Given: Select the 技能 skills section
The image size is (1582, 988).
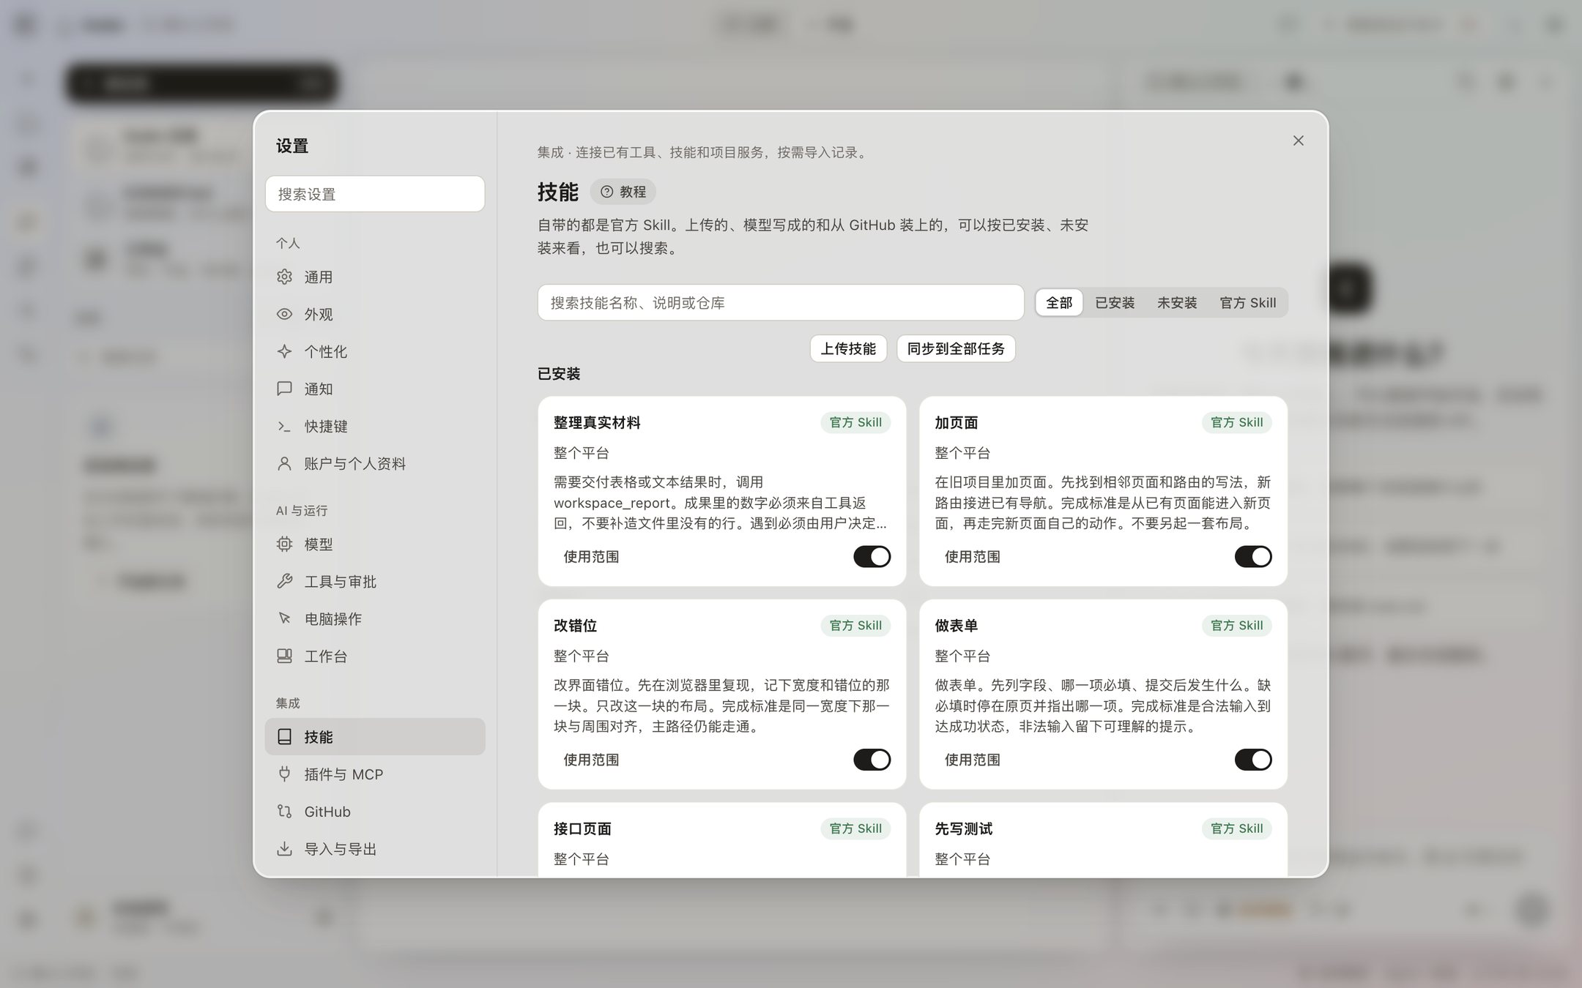Looking at the screenshot, I should click(x=374, y=736).
